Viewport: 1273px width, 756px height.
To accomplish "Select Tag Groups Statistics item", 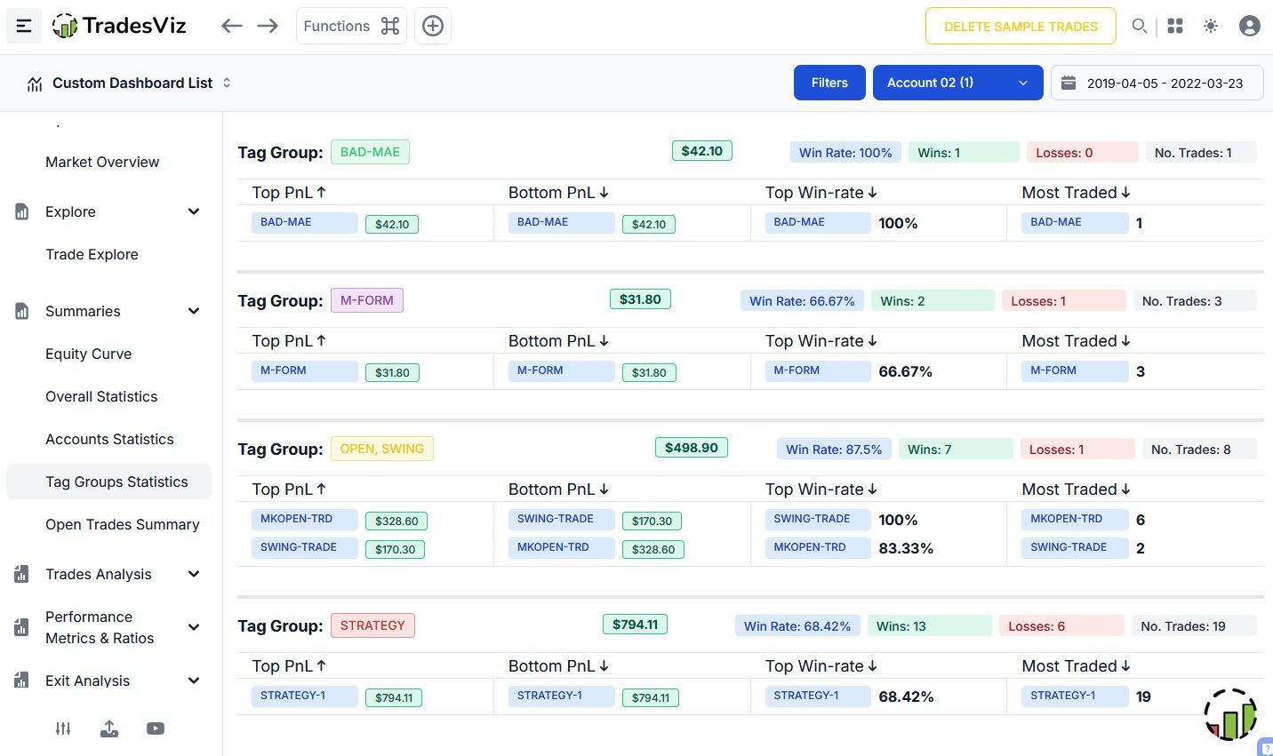I will point(108,481).
